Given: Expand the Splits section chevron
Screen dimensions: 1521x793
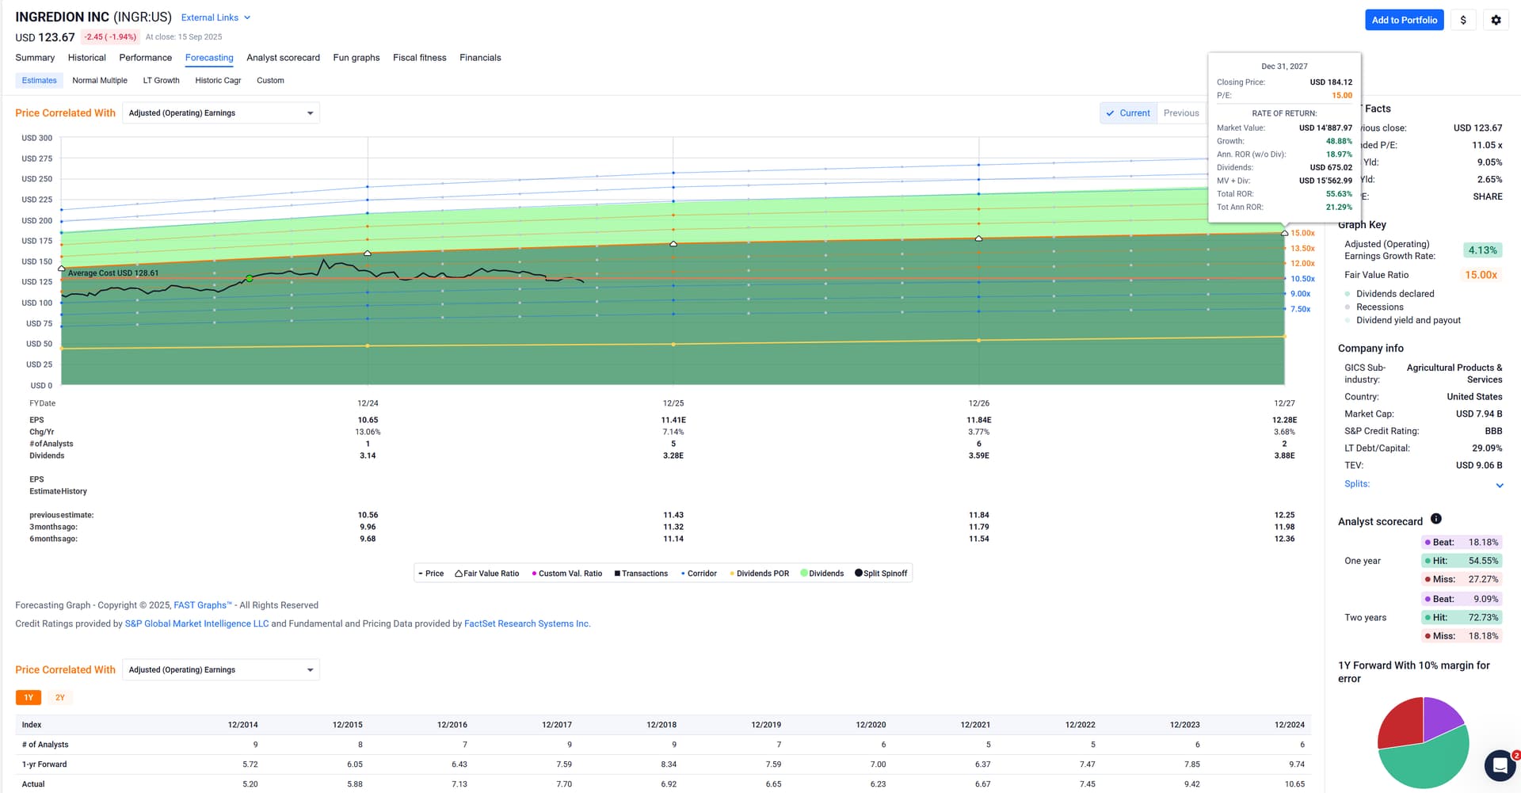Looking at the screenshot, I should (1499, 485).
